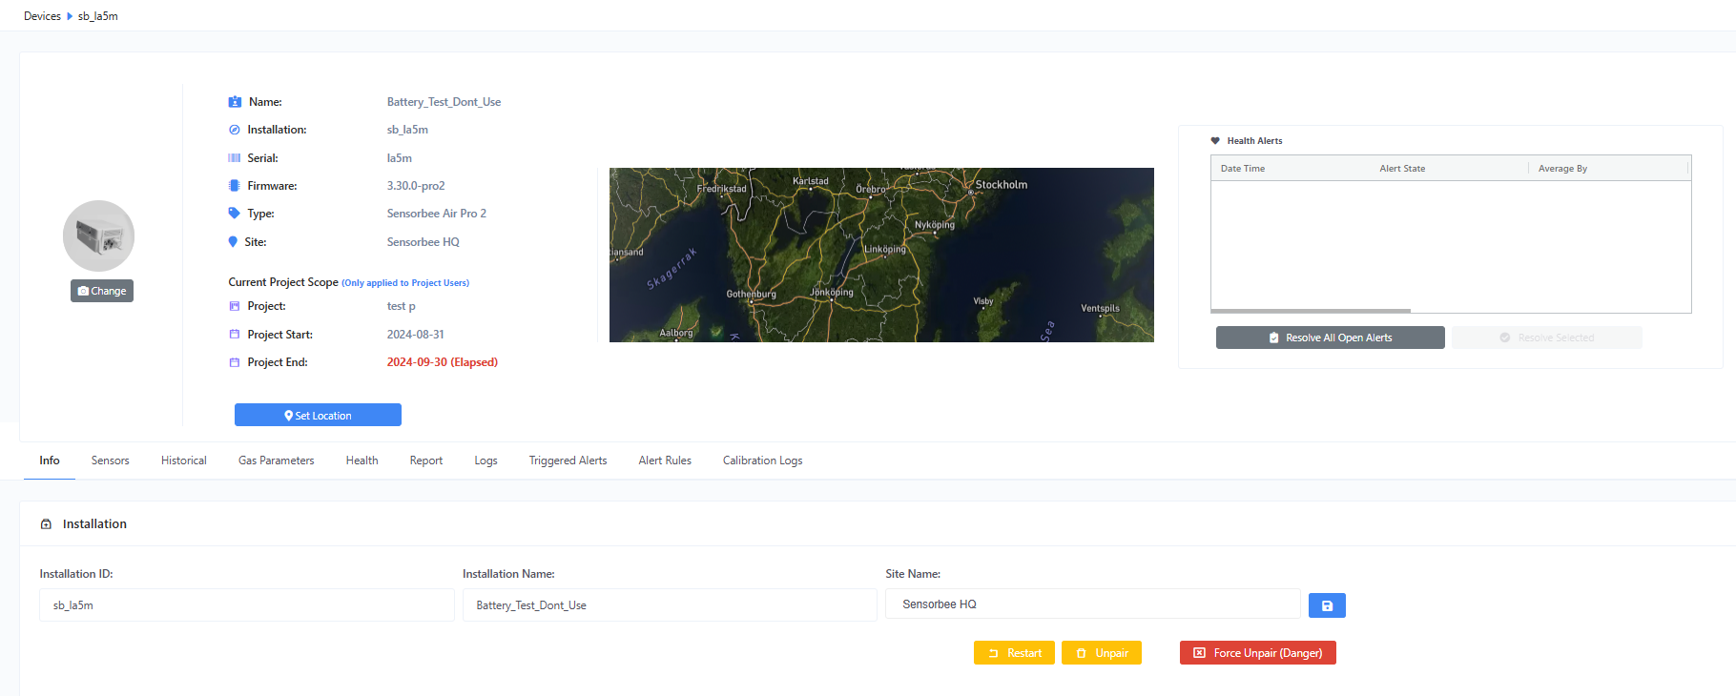
Task: Click the lock icon beside the Installation heading
Action: (46, 524)
